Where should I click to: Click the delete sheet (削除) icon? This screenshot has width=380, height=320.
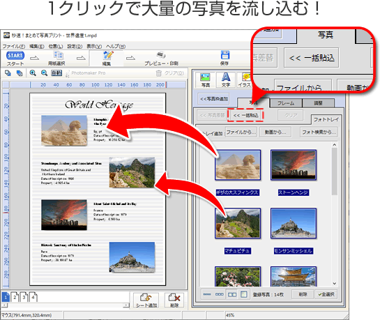click(x=174, y=300)
